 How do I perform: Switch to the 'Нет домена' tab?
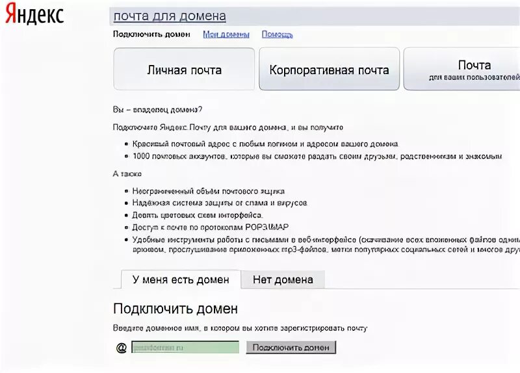[283, 279]
